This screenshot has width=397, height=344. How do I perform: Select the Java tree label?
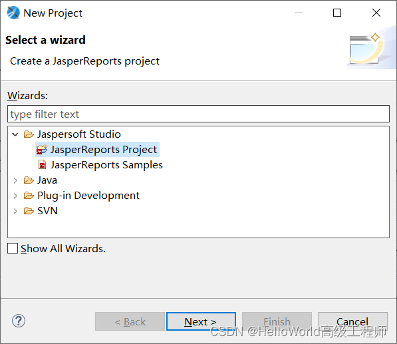click(47, 180)
